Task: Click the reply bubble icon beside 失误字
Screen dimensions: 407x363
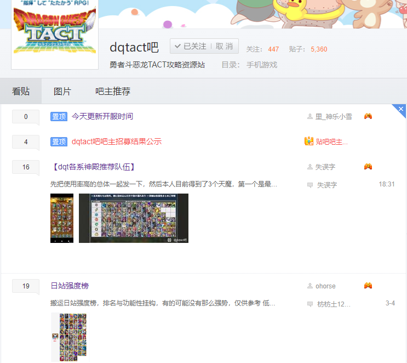Action: [x=310, y=185]
